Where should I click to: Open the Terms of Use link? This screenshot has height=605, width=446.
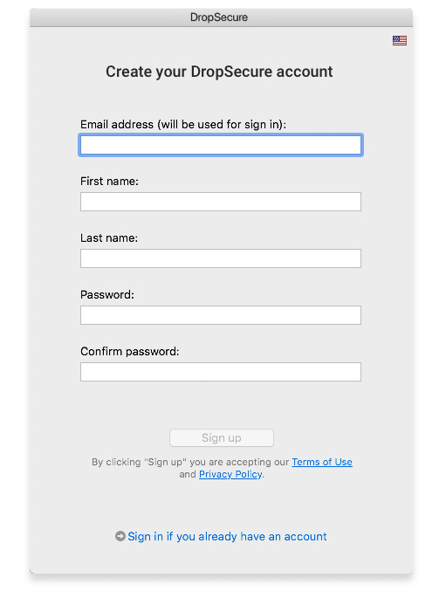[322, 462]
